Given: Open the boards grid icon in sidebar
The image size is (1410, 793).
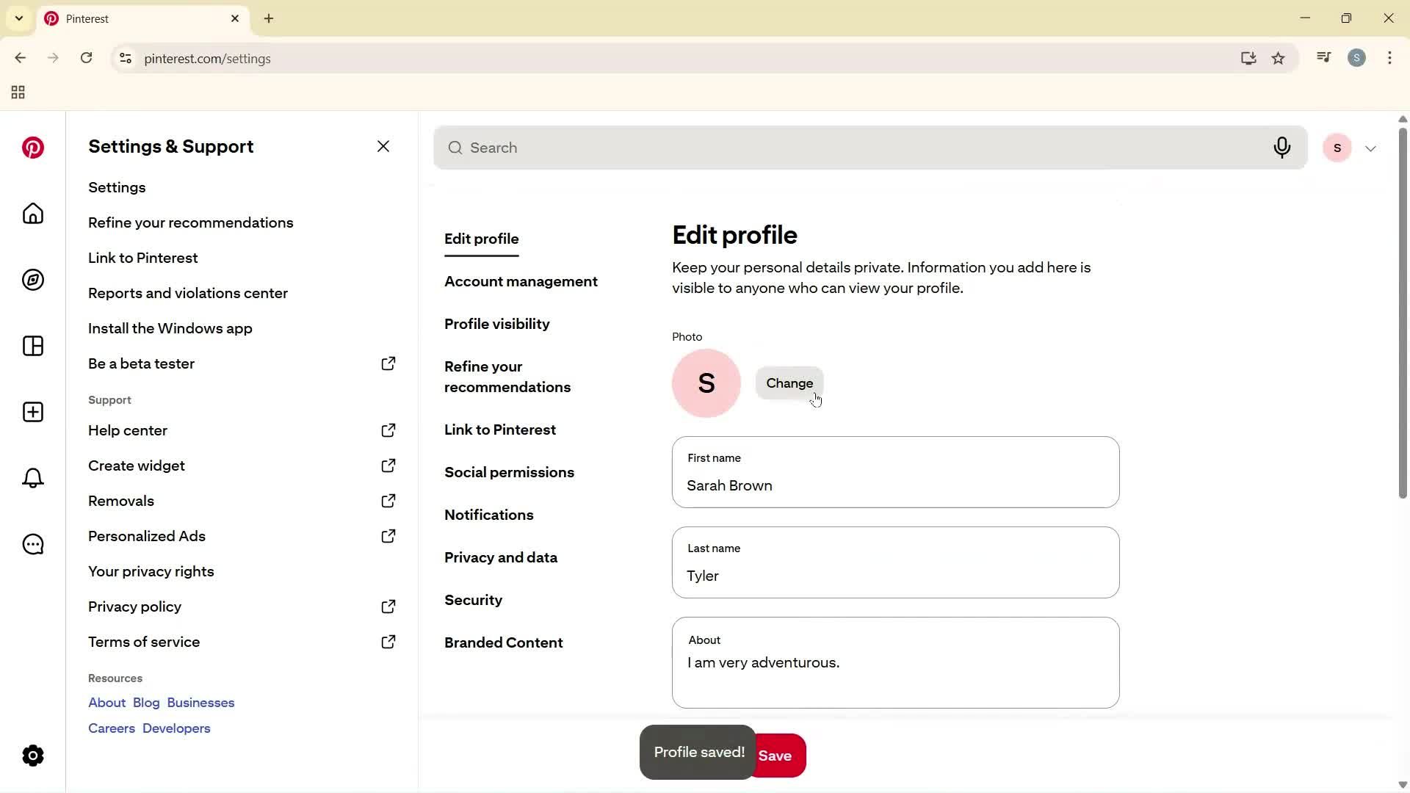Looking at the screenshot, I should 32,346.
